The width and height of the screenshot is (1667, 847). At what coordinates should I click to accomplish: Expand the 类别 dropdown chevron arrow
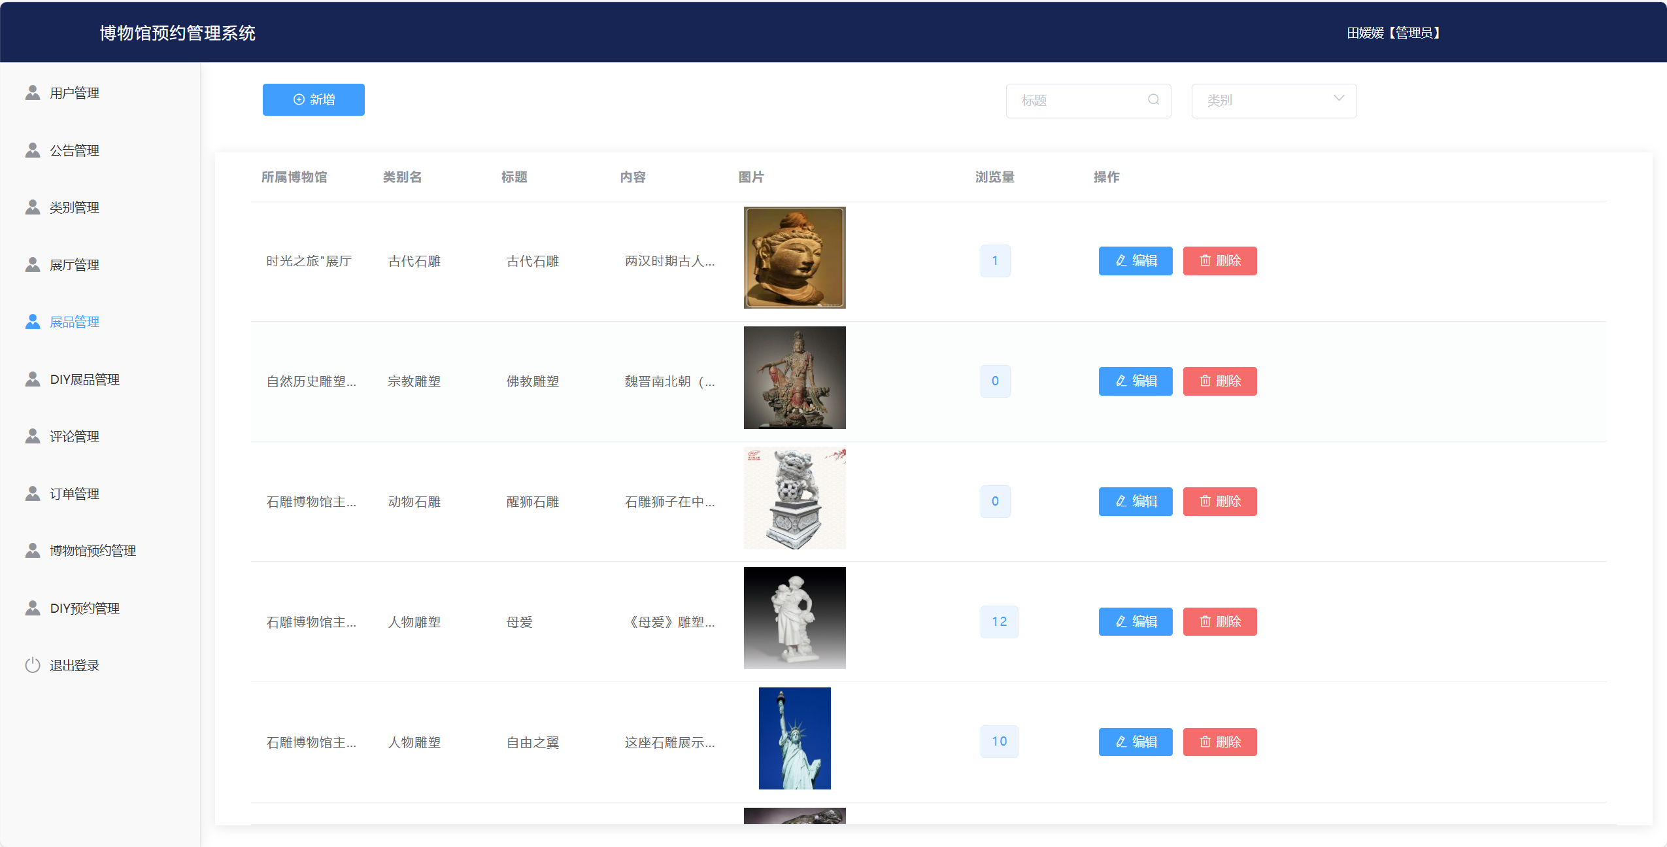tap(1339, 98)
